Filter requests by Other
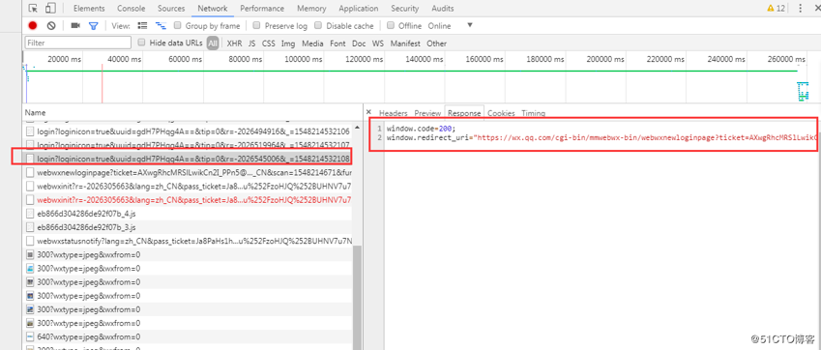Image resolution: width=821 pixels, height=350 pixels. click(437, 44)
